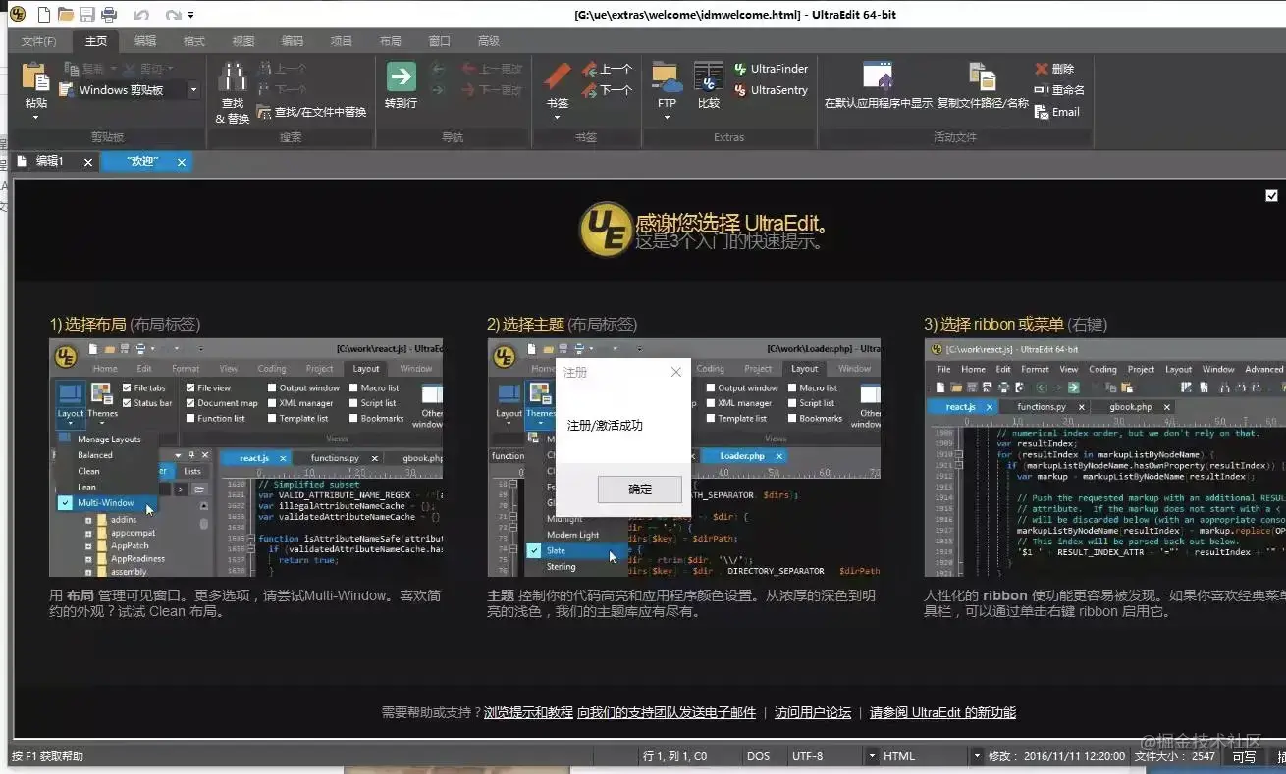
Task: Click the 修改: 2016/11/11 12:20:00 status text
Action: coord(1056,756)
